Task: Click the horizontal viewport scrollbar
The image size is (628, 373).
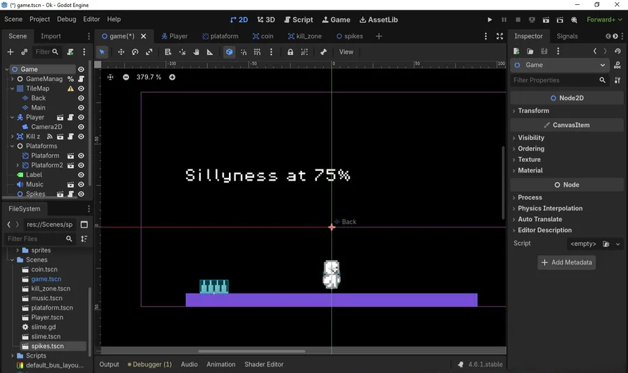Action: click(251, 351)
